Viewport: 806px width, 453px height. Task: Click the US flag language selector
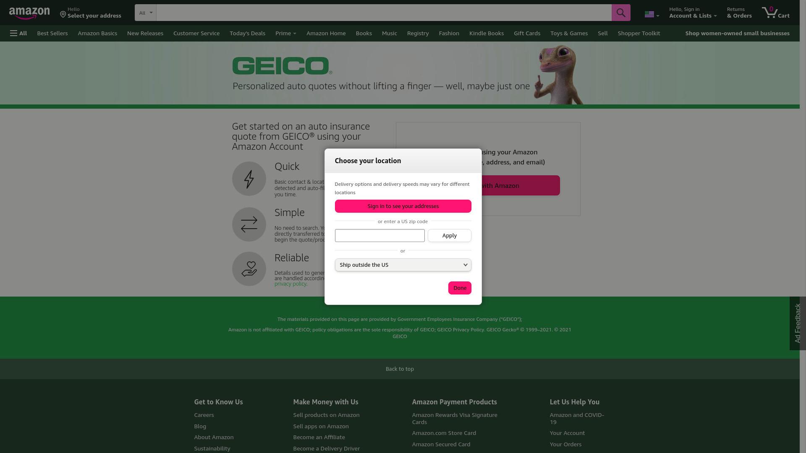652,15
